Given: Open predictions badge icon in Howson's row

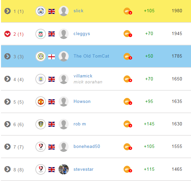Looking at the screenshot, I should [x=128, y=102].
